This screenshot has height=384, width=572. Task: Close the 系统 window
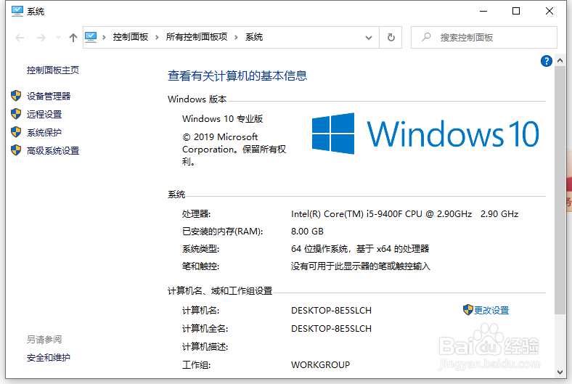549,12
